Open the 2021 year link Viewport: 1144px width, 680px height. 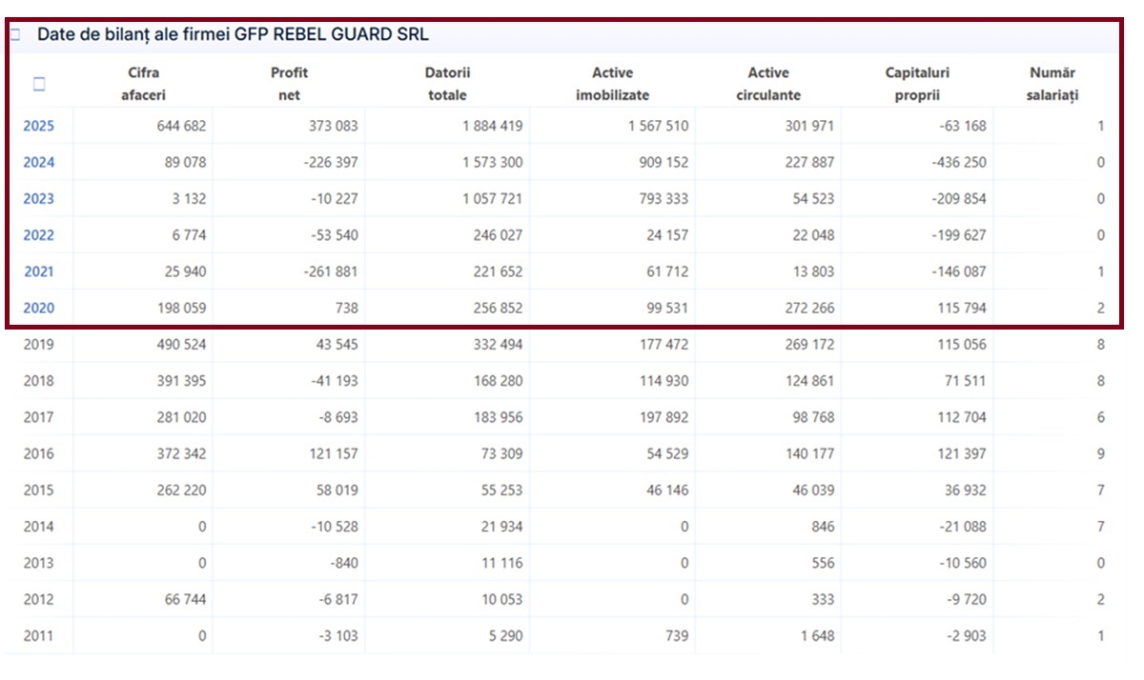click(x=39, y=271)
